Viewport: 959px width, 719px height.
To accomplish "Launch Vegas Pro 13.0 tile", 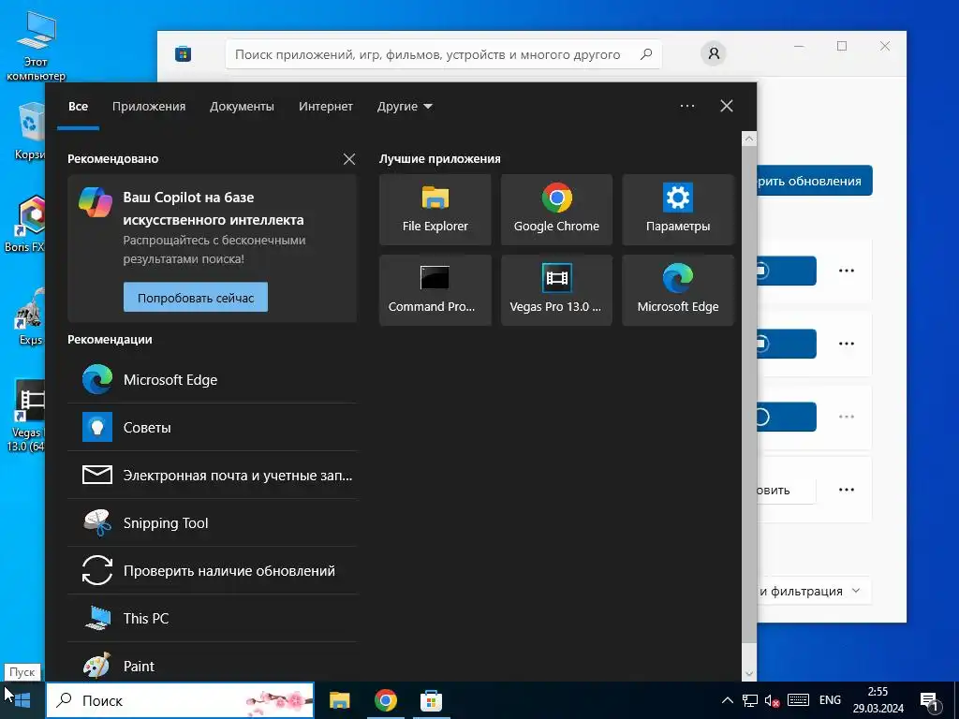I will tap(556, 290).
